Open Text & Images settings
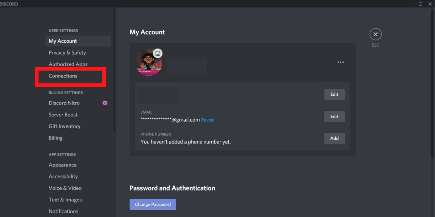Image resolution: width=435 pixels, height=217 pixels. pyautogui.click(x=65, y=200)
